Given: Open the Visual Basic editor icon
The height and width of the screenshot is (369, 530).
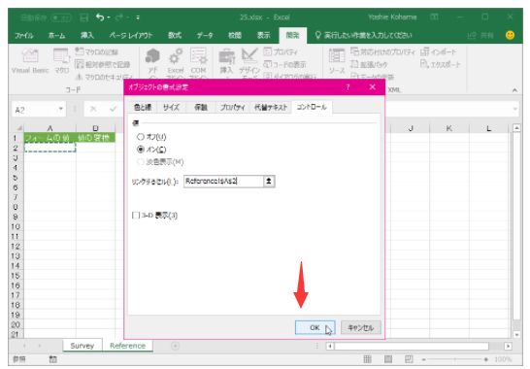Looking at the screenshot, I should point(30,61).
